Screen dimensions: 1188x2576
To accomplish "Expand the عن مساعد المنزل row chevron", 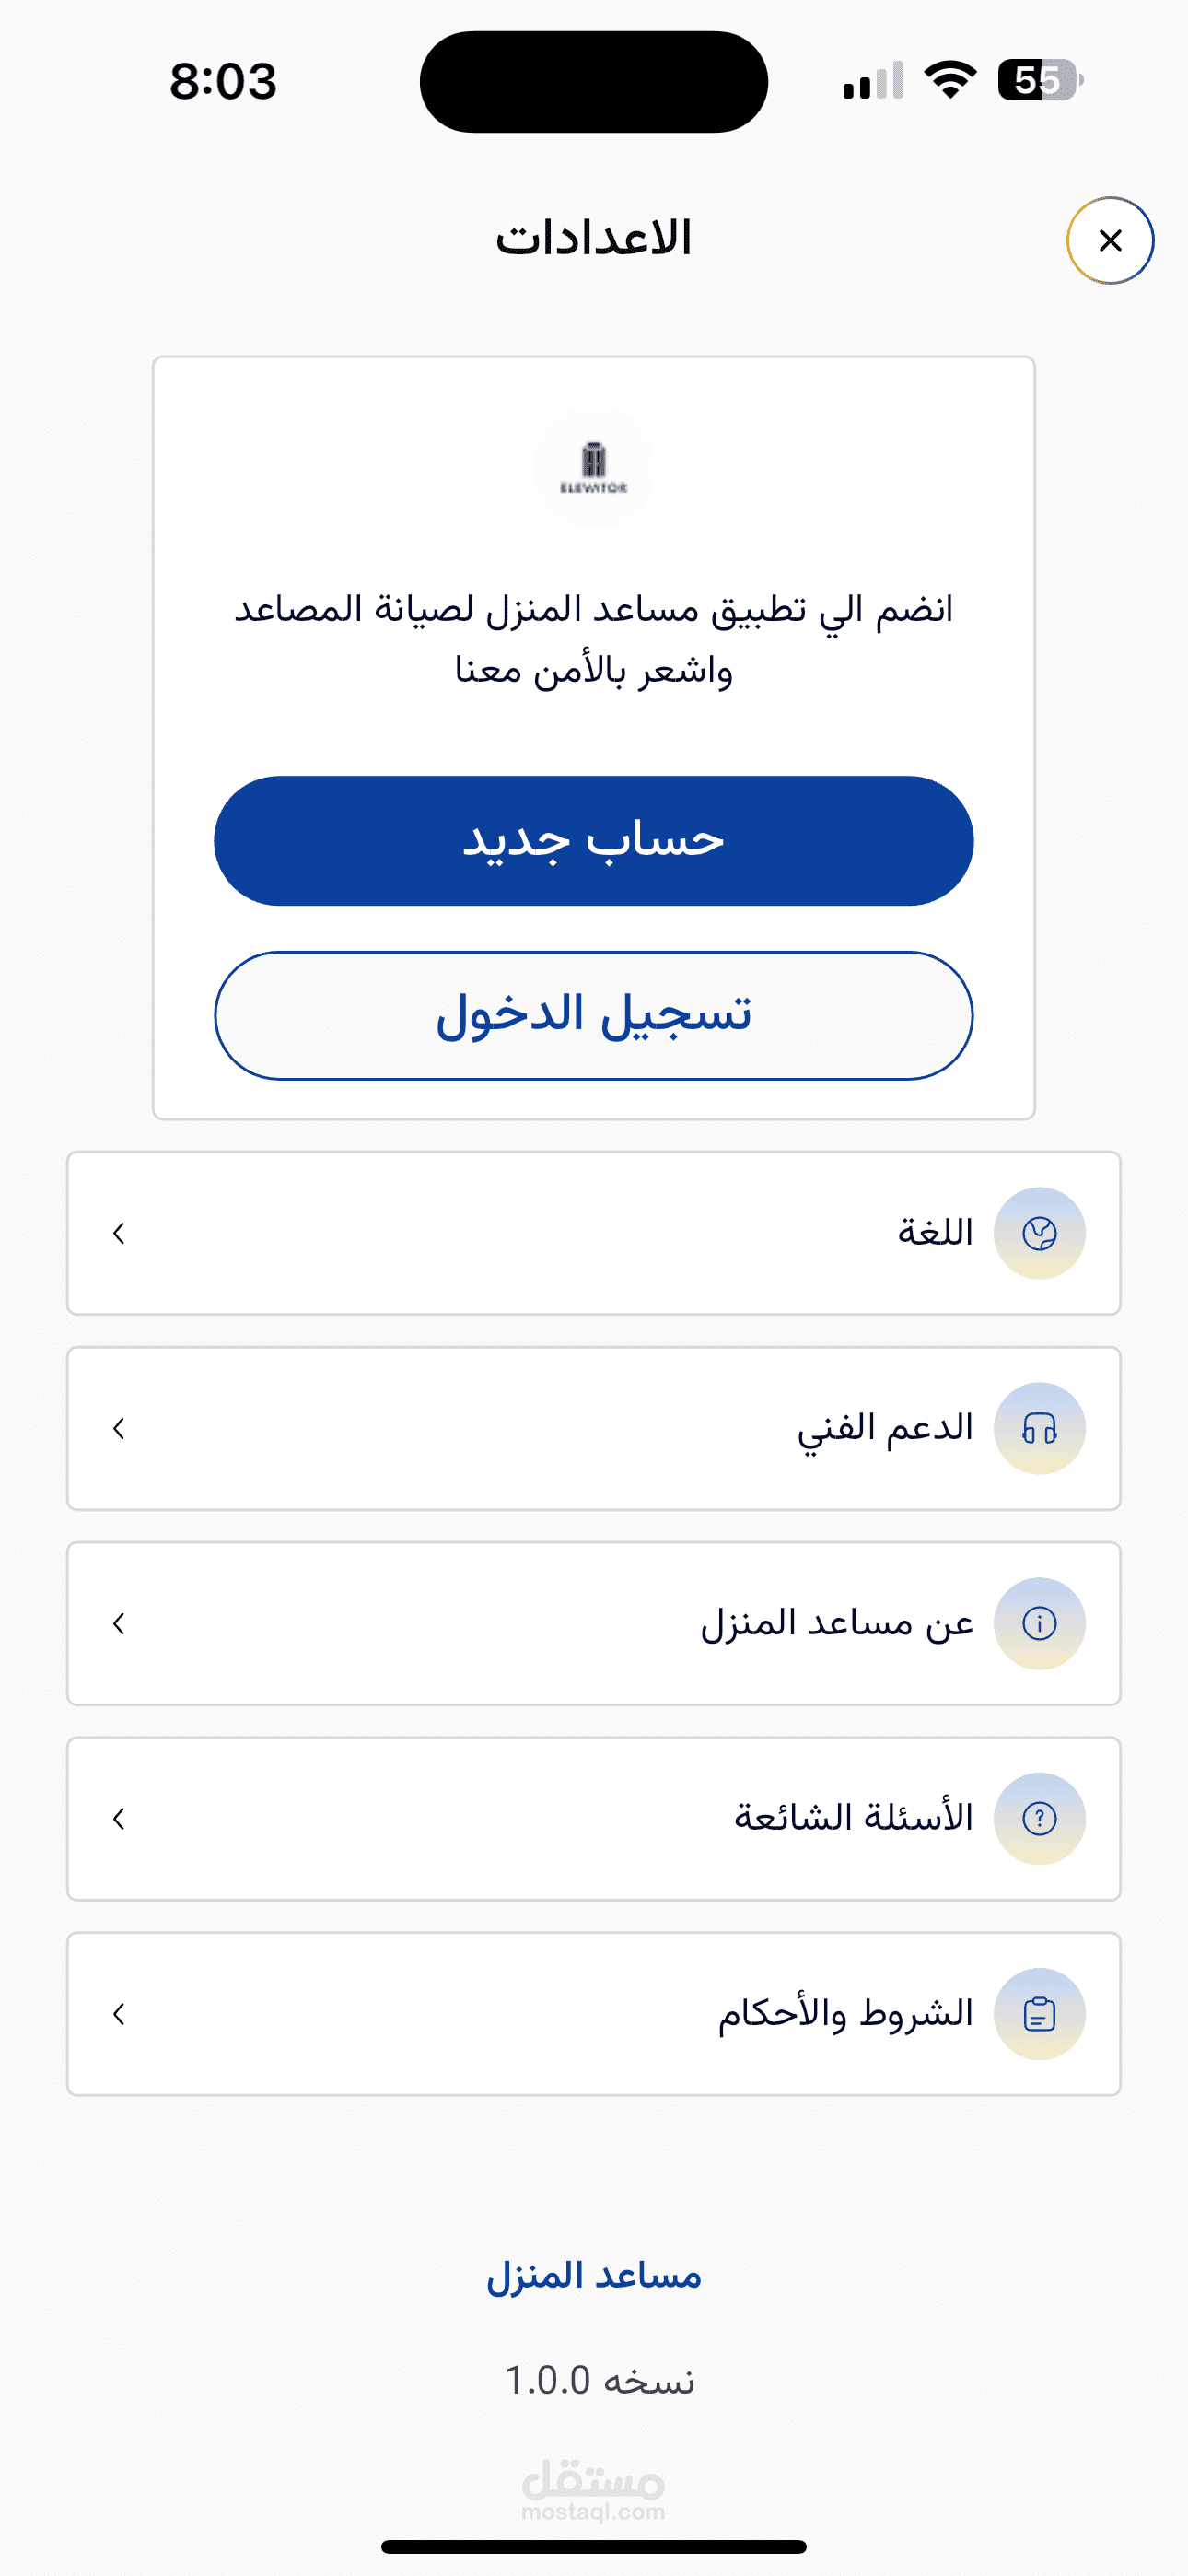I will tap(119, 1623).
